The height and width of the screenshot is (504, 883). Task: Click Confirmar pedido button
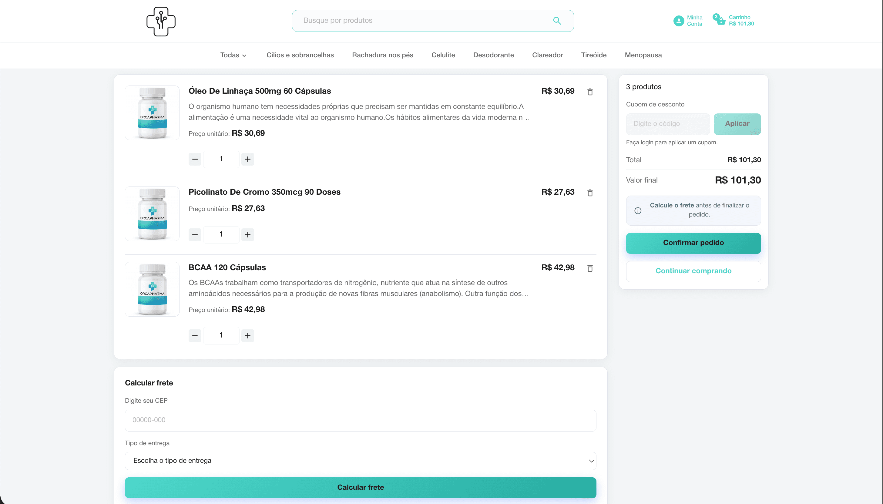[x=693, y=243]
